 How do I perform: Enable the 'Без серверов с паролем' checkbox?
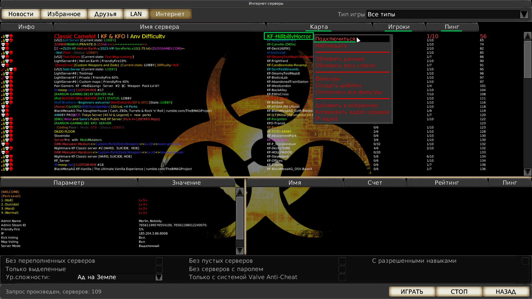[x=342, y=269]
